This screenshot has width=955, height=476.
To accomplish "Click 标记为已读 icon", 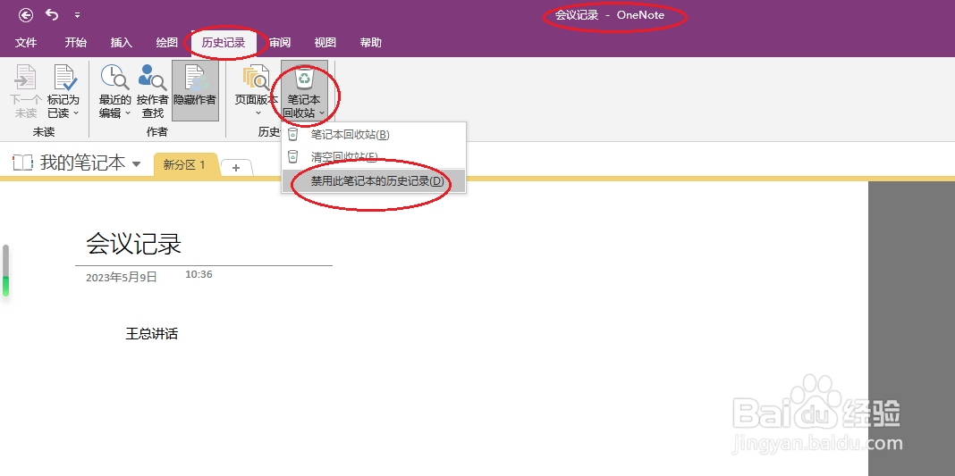I will [x=63, y=77].
